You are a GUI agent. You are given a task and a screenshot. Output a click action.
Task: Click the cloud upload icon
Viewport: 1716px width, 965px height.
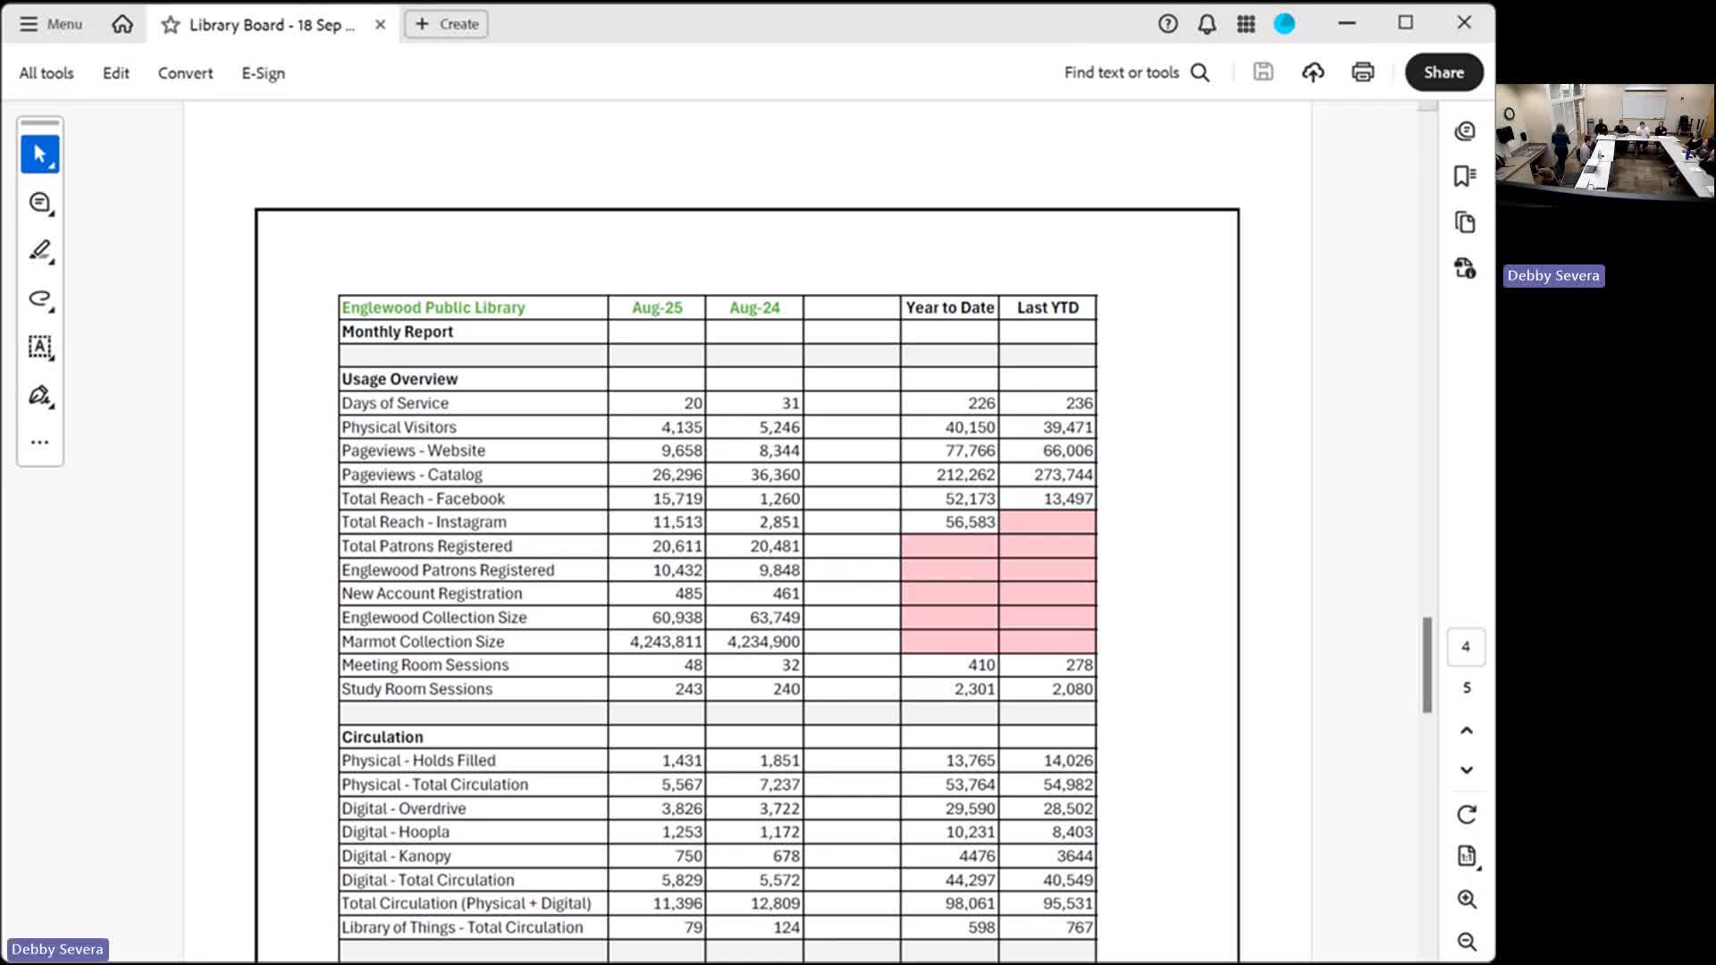1312,72
